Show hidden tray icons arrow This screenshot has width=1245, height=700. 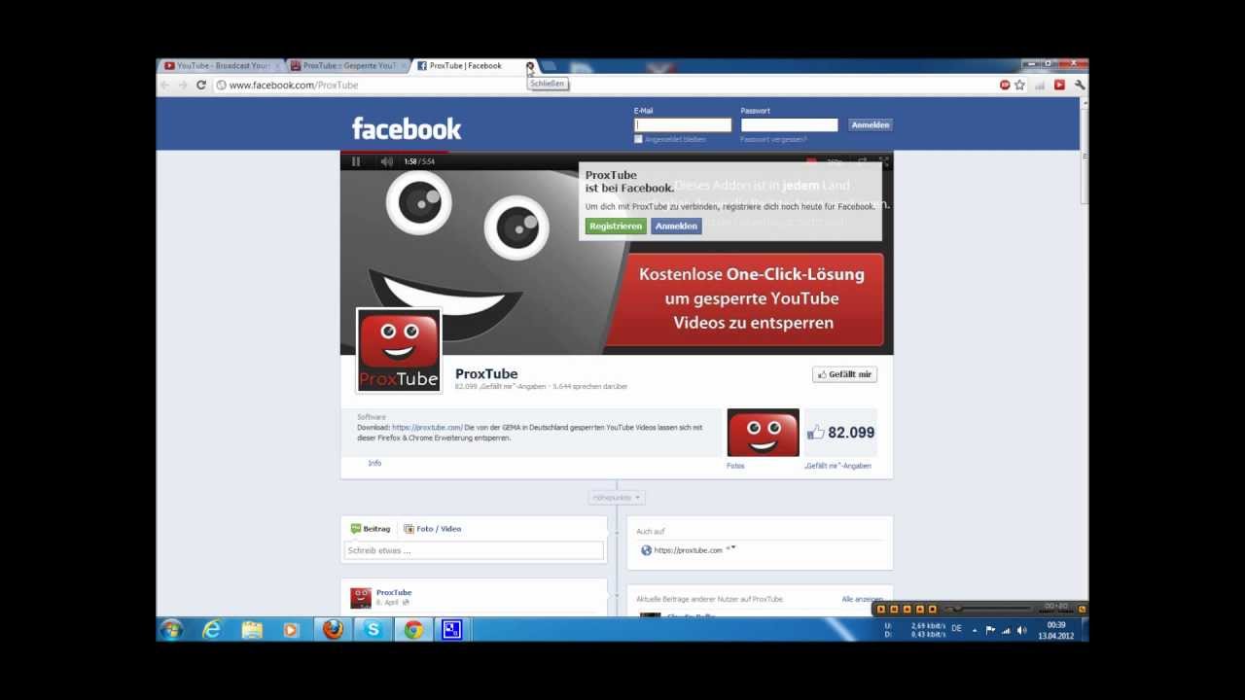coord(975,630)
